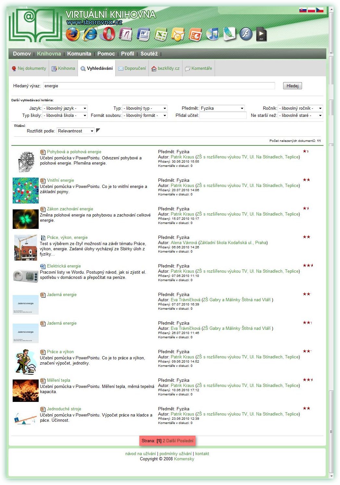
Task: Click the Hledaný výraz search field
Action: (159, 86)
